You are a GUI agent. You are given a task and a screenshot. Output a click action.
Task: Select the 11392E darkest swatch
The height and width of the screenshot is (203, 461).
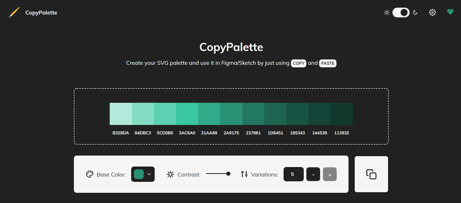(x=342, y=114)
